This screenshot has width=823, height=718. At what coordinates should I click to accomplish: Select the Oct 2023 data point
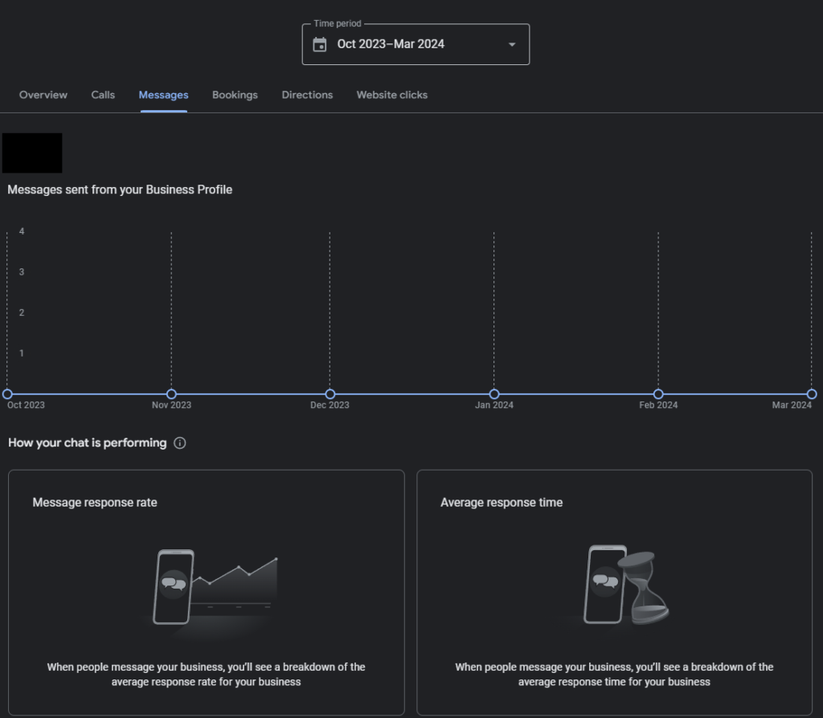[x=7, y=394]
